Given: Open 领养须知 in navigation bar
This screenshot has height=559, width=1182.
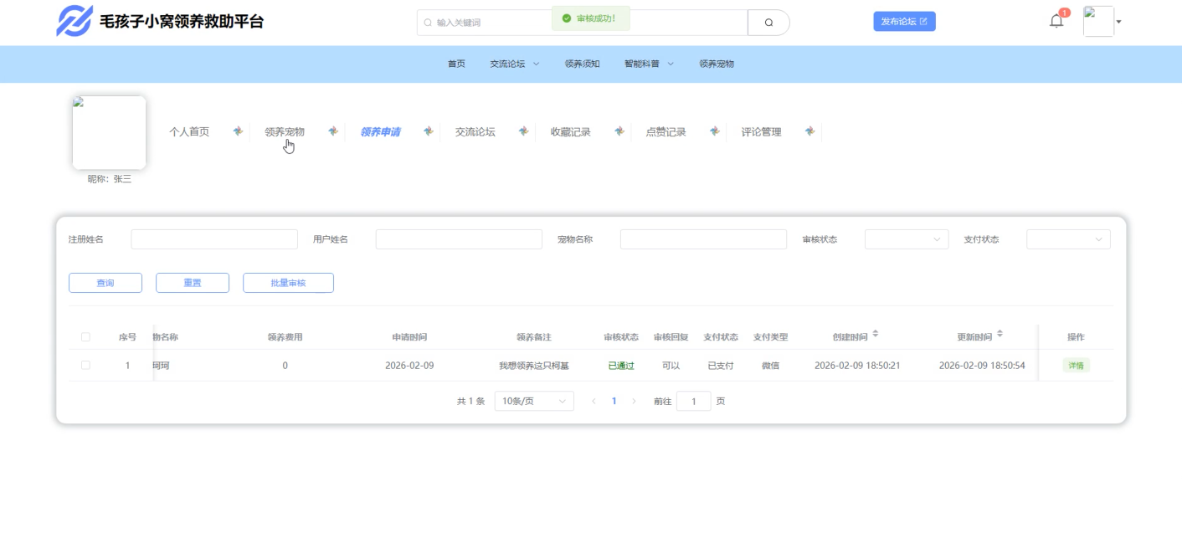Looking at the screenshot, I should coord(582,64).
